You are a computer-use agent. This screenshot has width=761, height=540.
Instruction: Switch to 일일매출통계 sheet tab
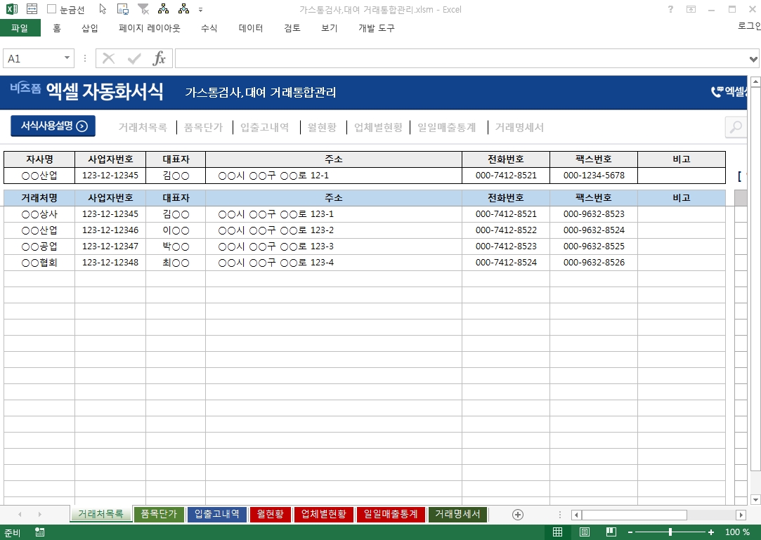pos(391,514)
